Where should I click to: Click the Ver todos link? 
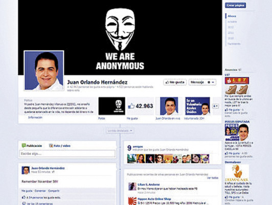point(213,178)
